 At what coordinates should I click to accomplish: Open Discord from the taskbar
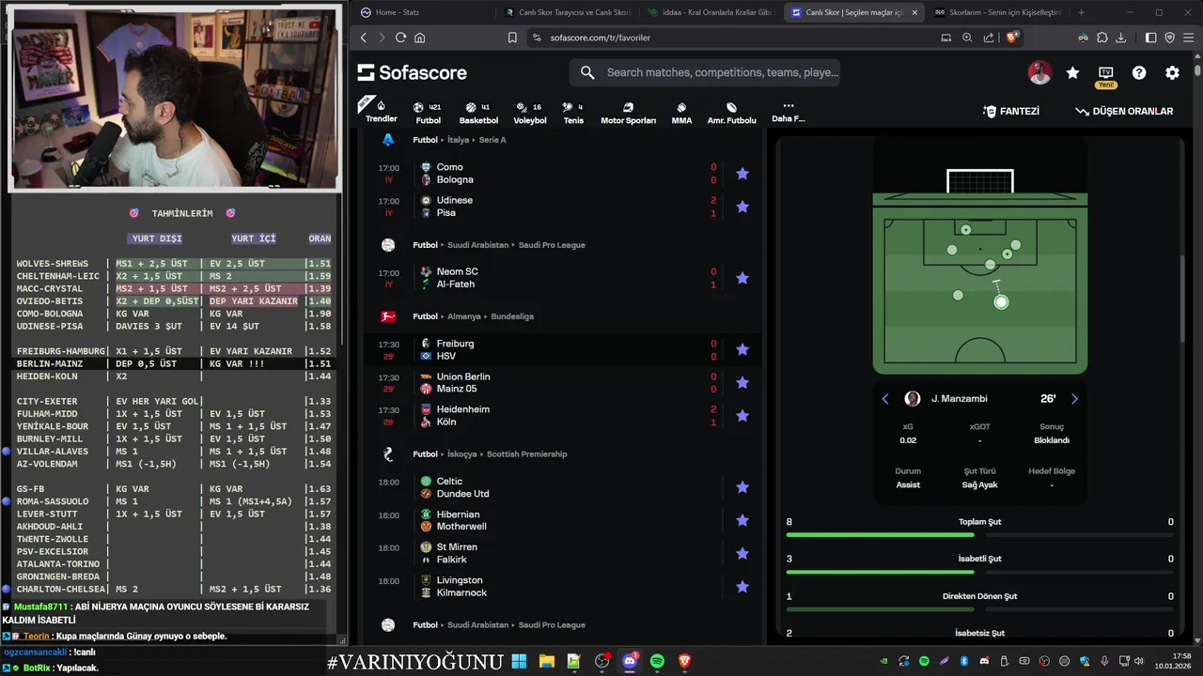coord(630,662)
